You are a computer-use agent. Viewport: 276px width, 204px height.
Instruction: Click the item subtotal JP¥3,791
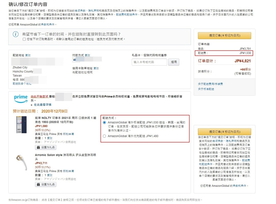[245, 49]
